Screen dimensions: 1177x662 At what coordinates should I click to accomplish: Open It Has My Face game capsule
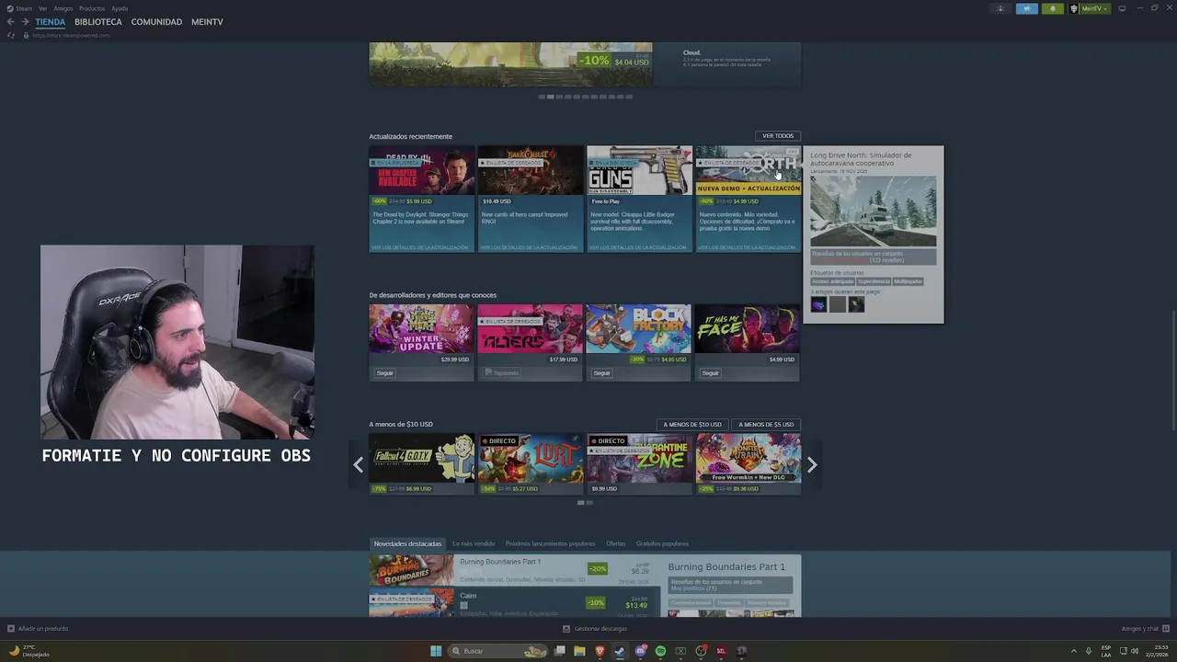[748, 329]
